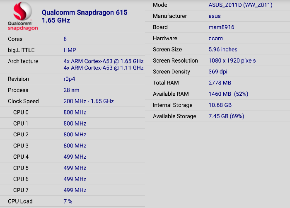Click the 4x ARM Cortex-A53 @ 1.11 GHz line
This screenshot has height=208, width=290.
(104, 68)
